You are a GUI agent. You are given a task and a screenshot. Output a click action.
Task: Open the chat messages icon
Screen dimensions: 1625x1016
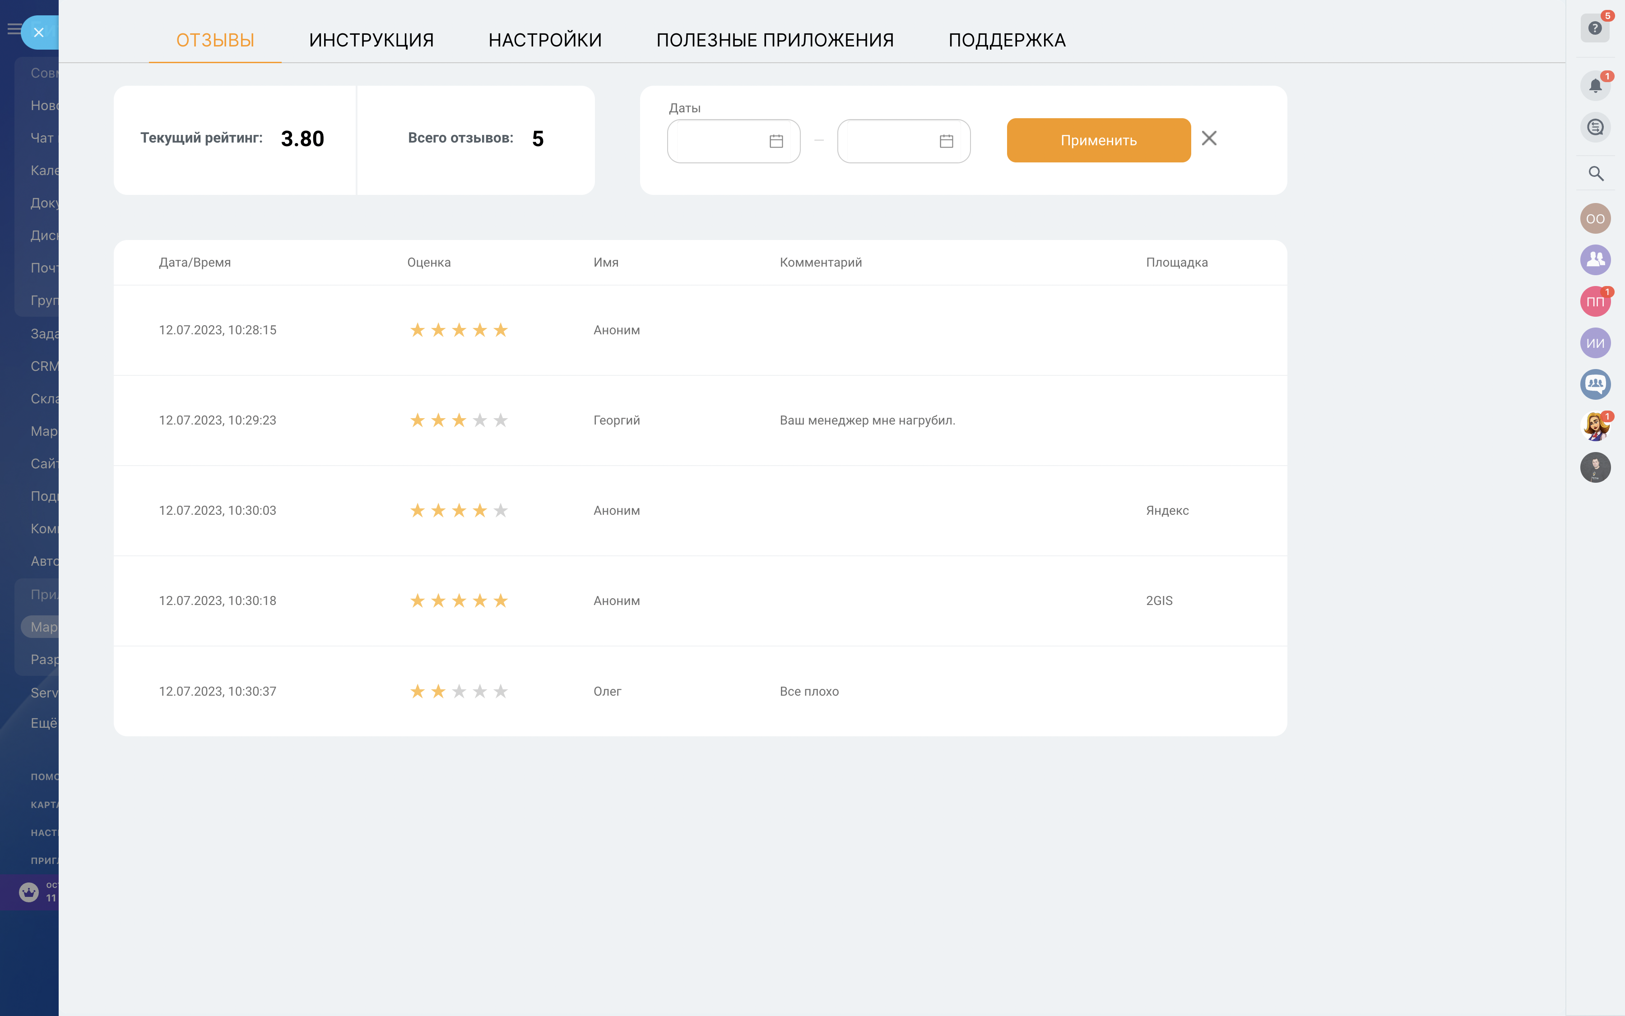click(x=1595, y=127)
